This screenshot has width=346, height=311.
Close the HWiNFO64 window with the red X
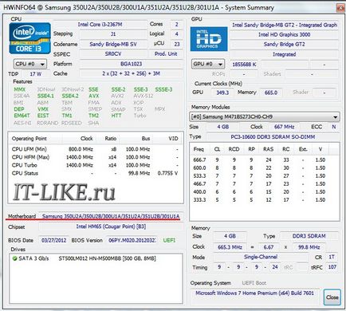click(340, 8)
